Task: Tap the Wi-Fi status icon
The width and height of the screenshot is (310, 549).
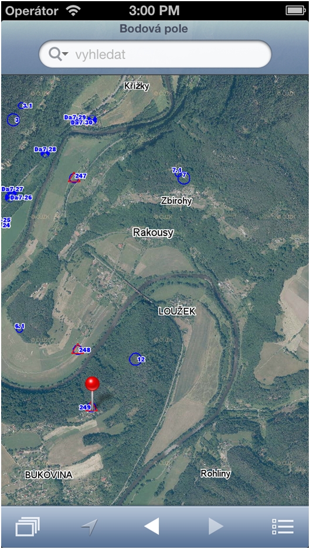Action: [x=73, y=11]
